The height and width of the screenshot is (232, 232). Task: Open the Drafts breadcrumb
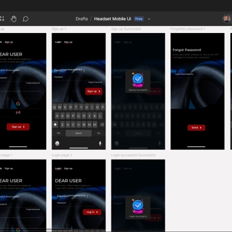coord(82,19)
